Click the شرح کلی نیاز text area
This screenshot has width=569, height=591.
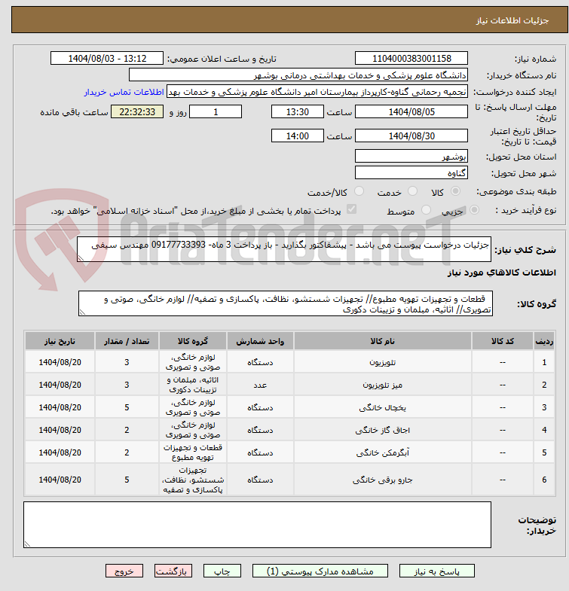284,249
